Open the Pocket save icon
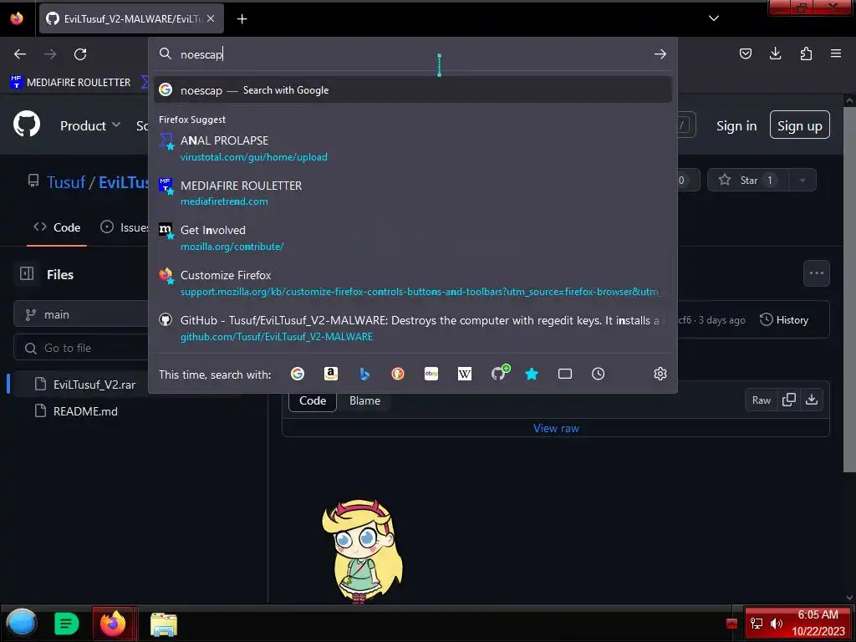Viewport: 856px width, 642px height. click(x=745, y=53)
